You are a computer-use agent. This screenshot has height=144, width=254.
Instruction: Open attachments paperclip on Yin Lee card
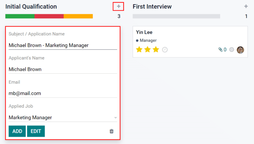coord(221,50)
